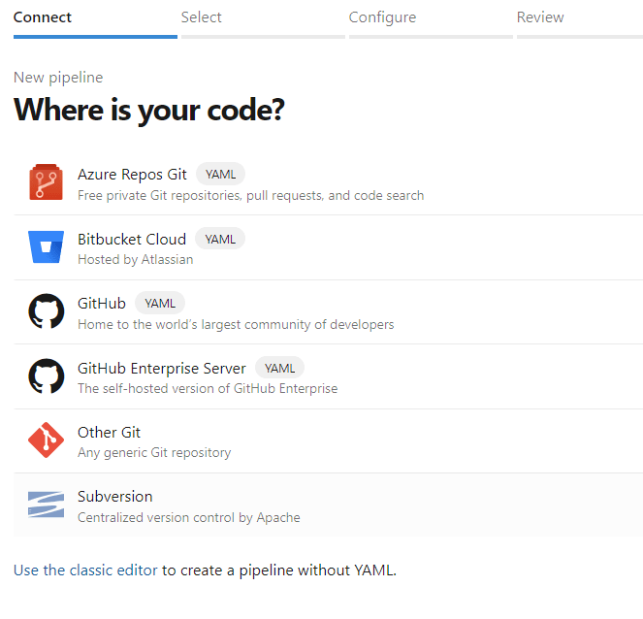This screenshot has height=619, width=643.
Task: Click the YAML badge beside GitHub
Action: pos(160,304)
